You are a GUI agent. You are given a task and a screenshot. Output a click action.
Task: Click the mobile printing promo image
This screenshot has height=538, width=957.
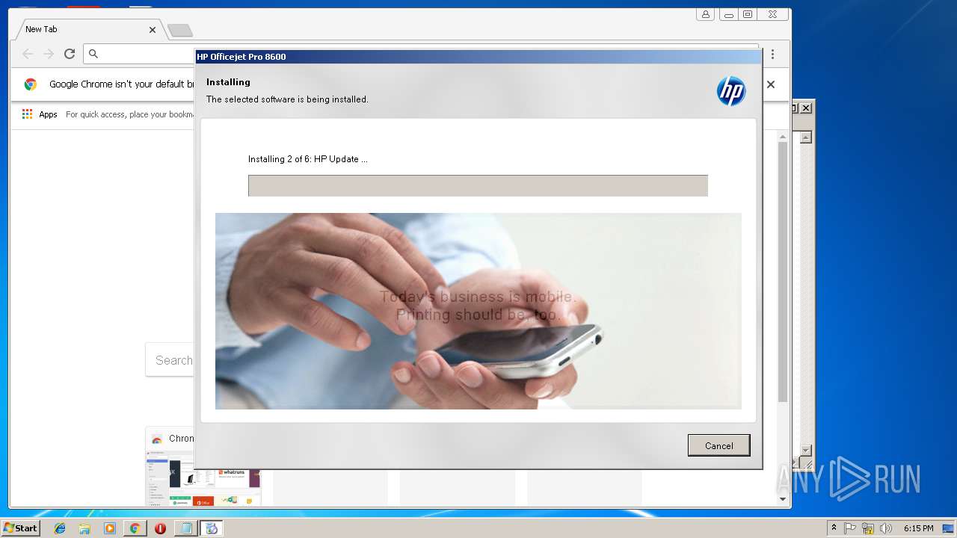click(478, 311)
